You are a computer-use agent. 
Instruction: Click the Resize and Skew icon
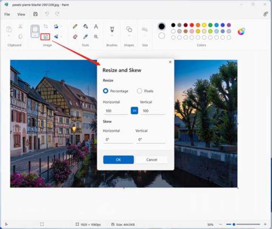[45, 37]
